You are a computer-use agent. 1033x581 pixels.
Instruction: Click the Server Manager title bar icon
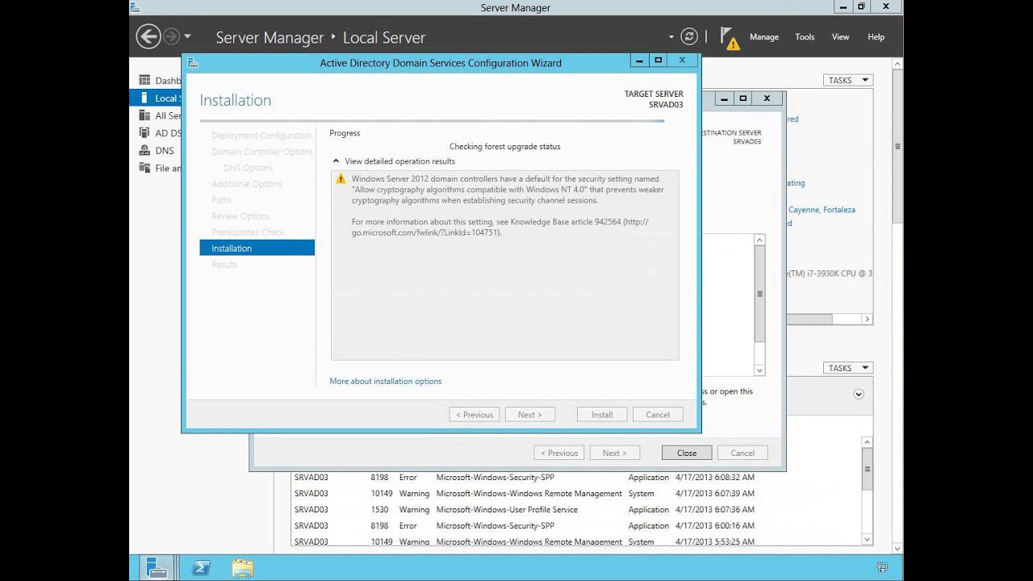point(135,7)
